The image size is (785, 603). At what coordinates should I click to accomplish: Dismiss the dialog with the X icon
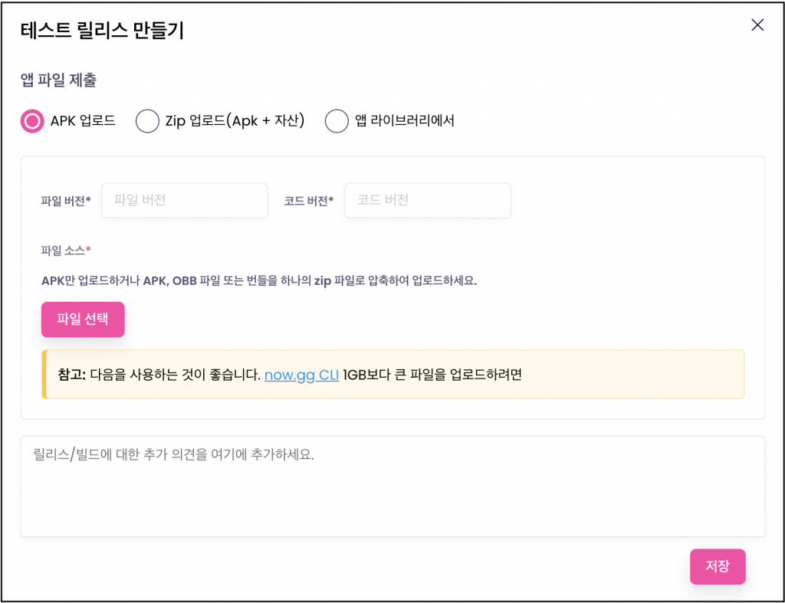[757, 25]
